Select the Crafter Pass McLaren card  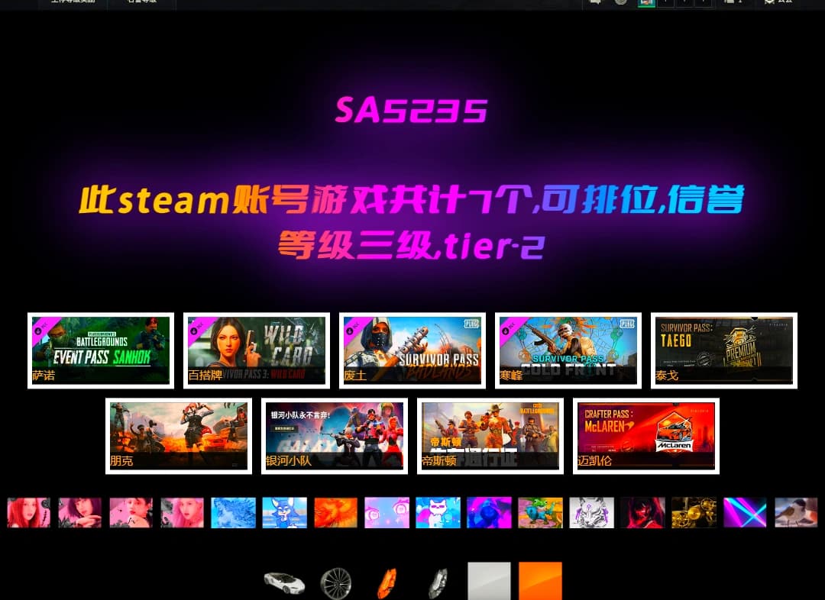pyautogui.click(x=646, y=436)
